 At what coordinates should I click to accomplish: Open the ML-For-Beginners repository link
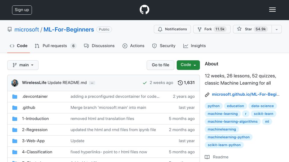click(x=69, y=29)
